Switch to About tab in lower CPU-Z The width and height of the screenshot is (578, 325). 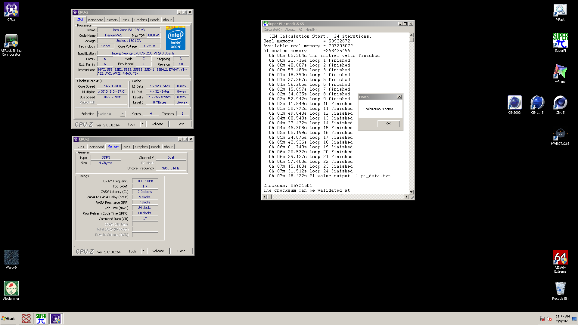[168, 147]
